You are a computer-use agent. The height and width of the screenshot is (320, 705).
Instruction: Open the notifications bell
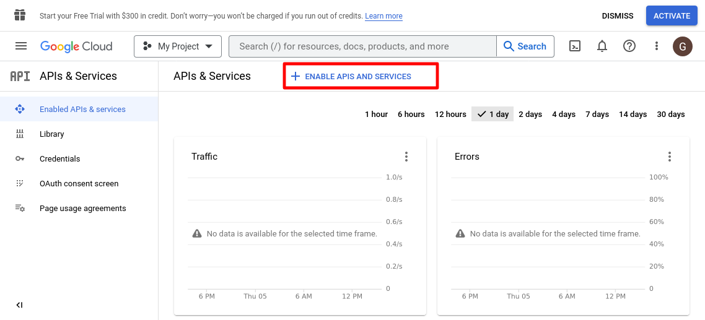pos(602,46)
